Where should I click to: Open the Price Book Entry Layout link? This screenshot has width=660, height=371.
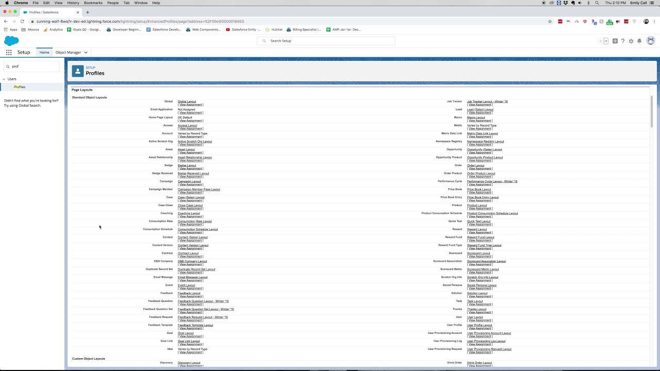click(x=483, y=197)
